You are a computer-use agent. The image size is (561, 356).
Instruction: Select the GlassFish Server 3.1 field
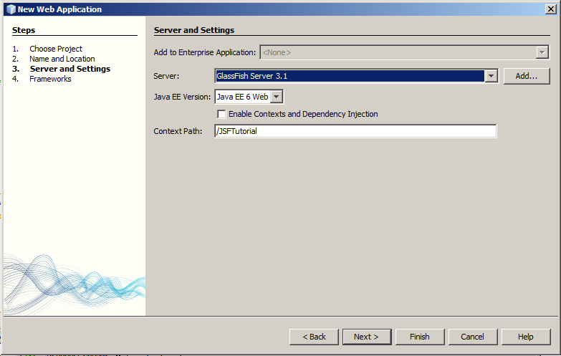[350, 76]
